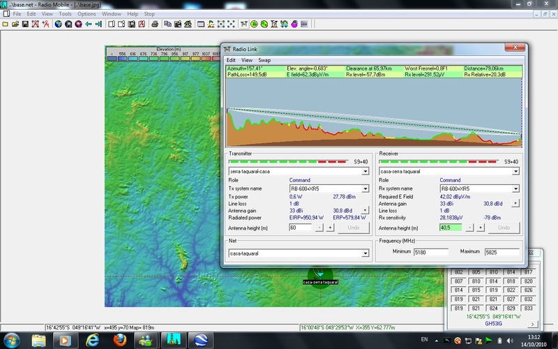Click the left green arrow toolbar icon
558x349 pixels.
pyautogui.click(x=89, y=24)
